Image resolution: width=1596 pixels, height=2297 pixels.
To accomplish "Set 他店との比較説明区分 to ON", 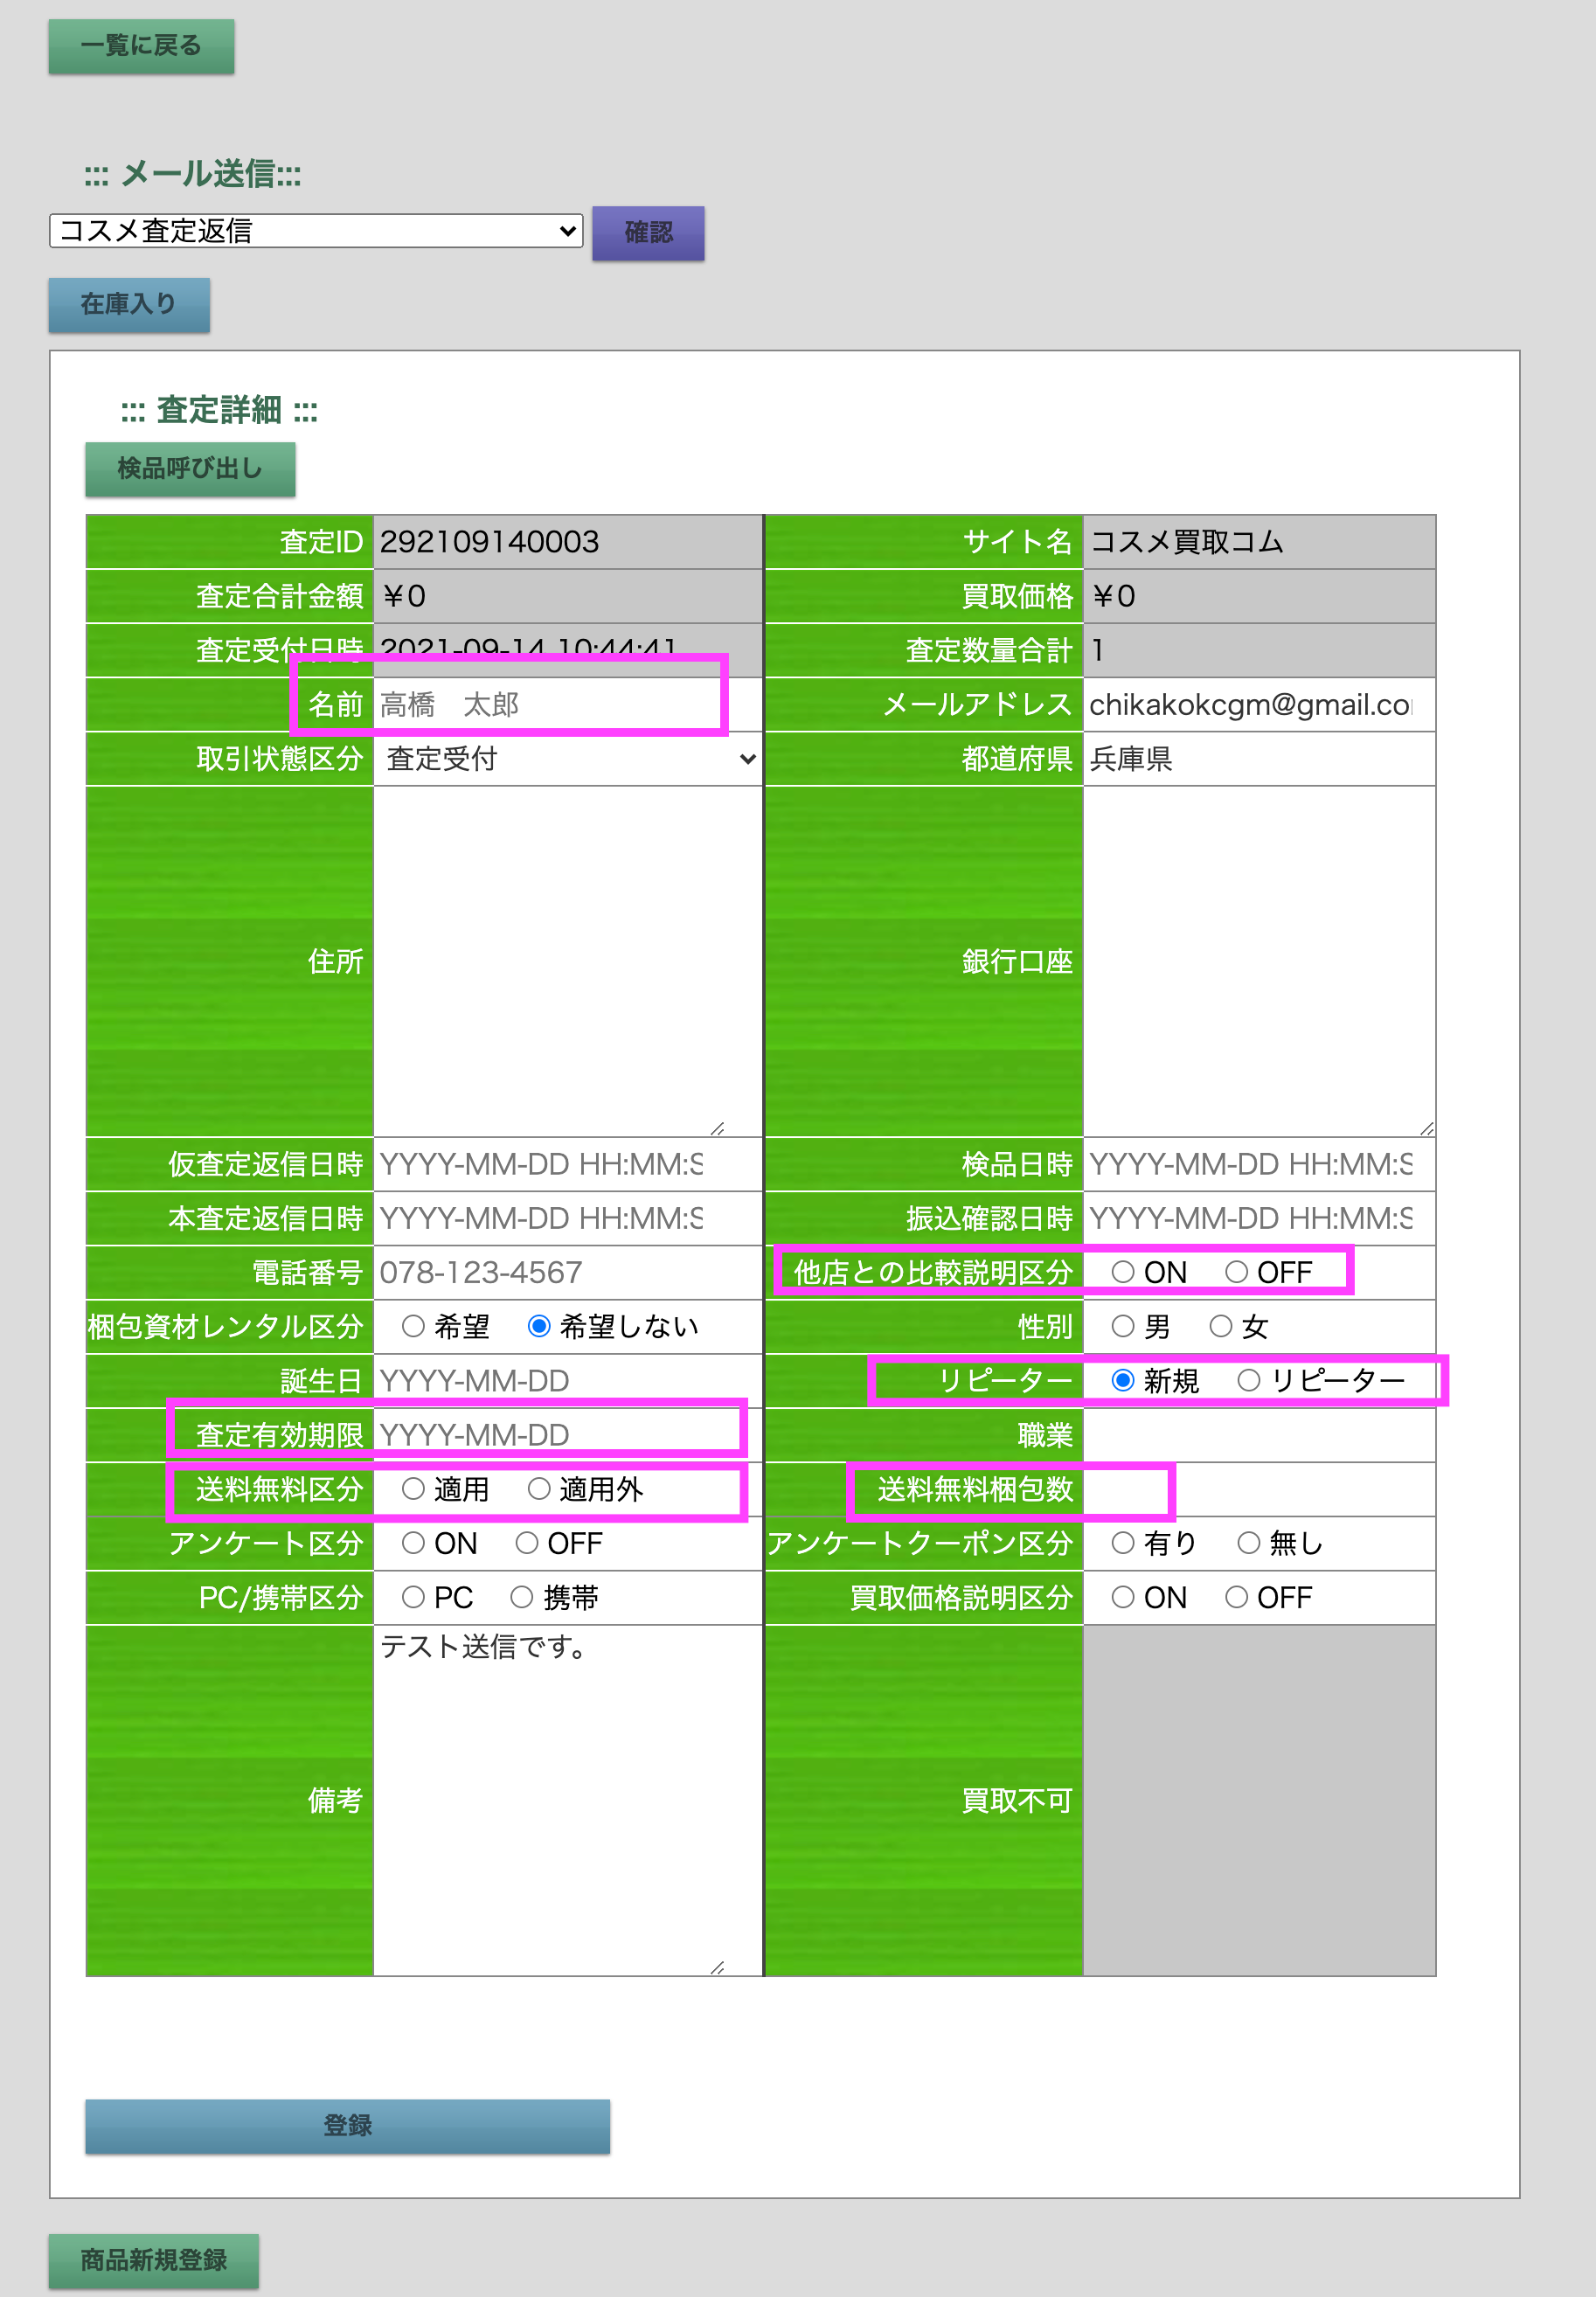I will [x=1123, y=1272].
